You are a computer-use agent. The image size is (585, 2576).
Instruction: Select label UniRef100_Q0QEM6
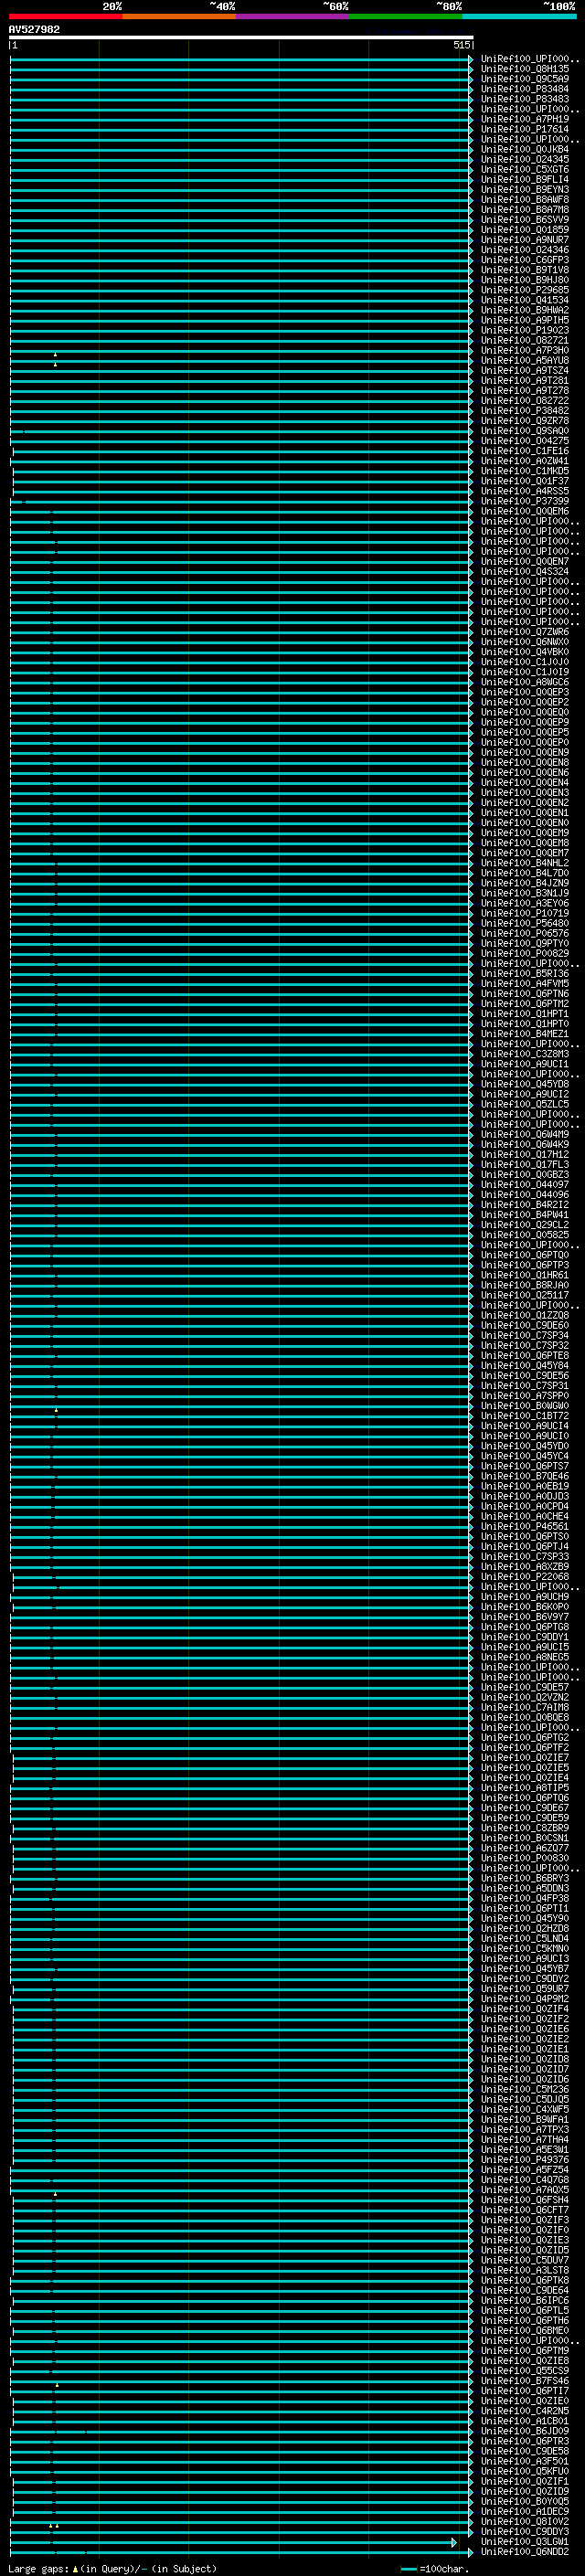[525, 511]
